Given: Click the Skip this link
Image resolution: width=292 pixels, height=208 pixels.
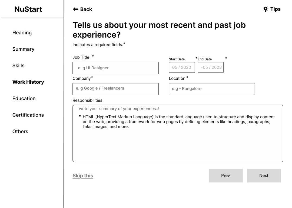Looking at the screenshot, I should (x=83, y=175).
